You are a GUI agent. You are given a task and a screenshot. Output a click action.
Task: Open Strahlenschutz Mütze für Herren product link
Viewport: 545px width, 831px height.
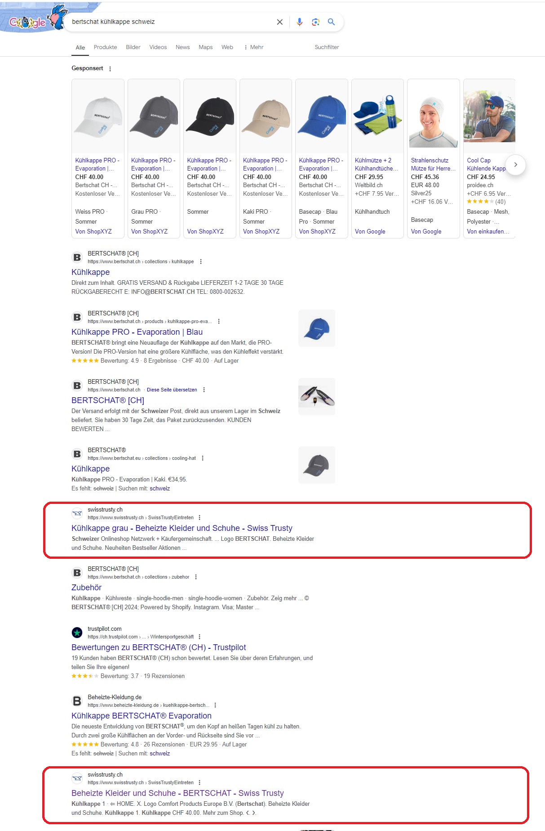coord(433,165)
